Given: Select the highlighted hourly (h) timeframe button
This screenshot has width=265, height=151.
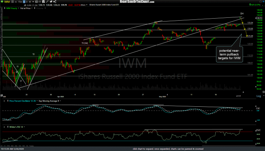Looking at the screenshot, I should click(x=24, y=2).
